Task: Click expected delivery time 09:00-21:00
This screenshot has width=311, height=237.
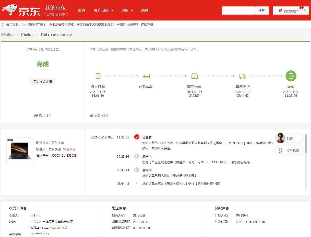Action: tap(141, 228)
